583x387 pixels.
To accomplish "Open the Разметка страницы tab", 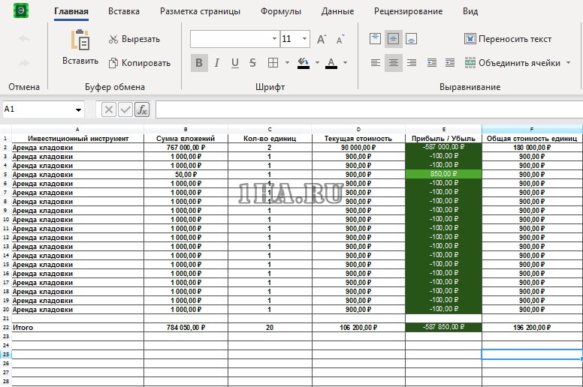I will pos(200,11).
